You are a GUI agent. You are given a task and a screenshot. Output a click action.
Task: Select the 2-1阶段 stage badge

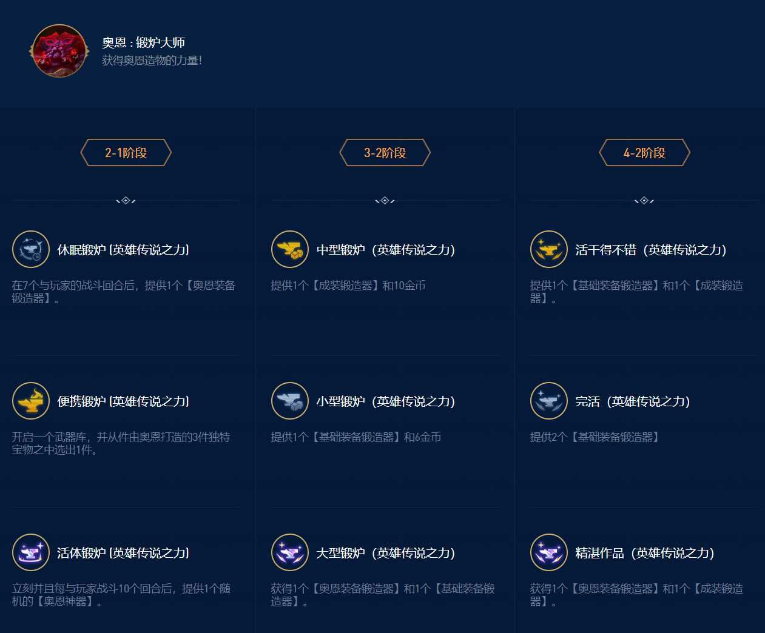tap(126, 153)
